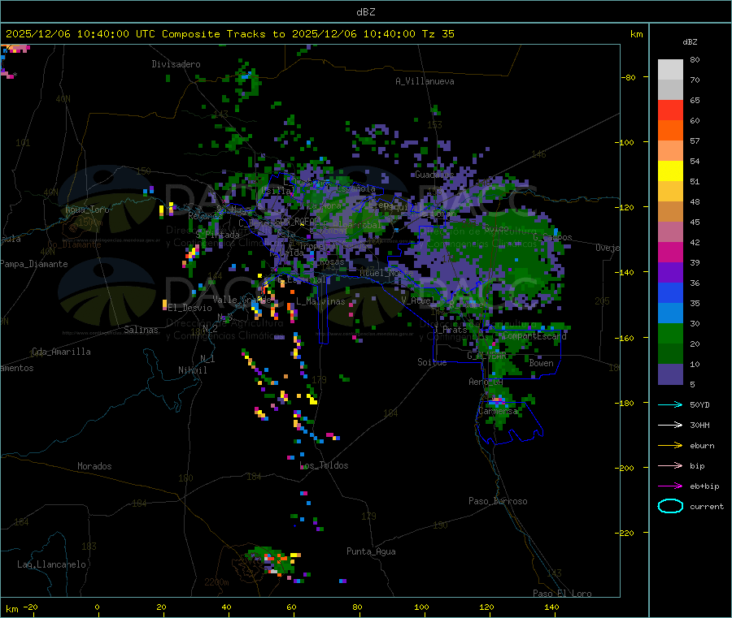732x618 pixels.
Task: Click the bip pink arrow legend icon
Action: [x=670, y=465]
